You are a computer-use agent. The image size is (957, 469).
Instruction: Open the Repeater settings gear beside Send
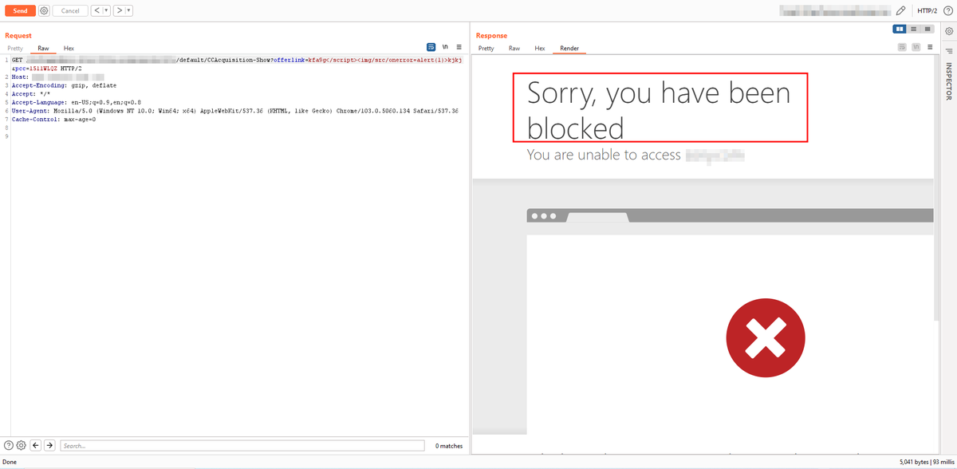pos(45,10)
